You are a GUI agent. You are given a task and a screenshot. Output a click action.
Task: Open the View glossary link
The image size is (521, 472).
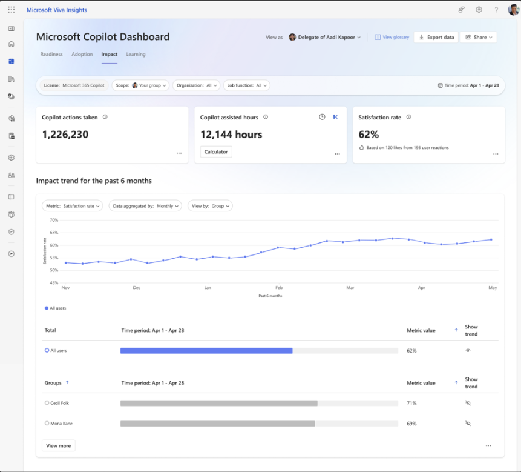[392, 37]
